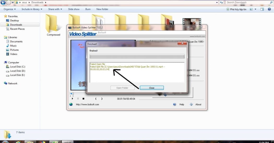Viewport: 274px width, 143px height.
Task: Refresh the Explorer folder view
Action: (x=221, y=2)
